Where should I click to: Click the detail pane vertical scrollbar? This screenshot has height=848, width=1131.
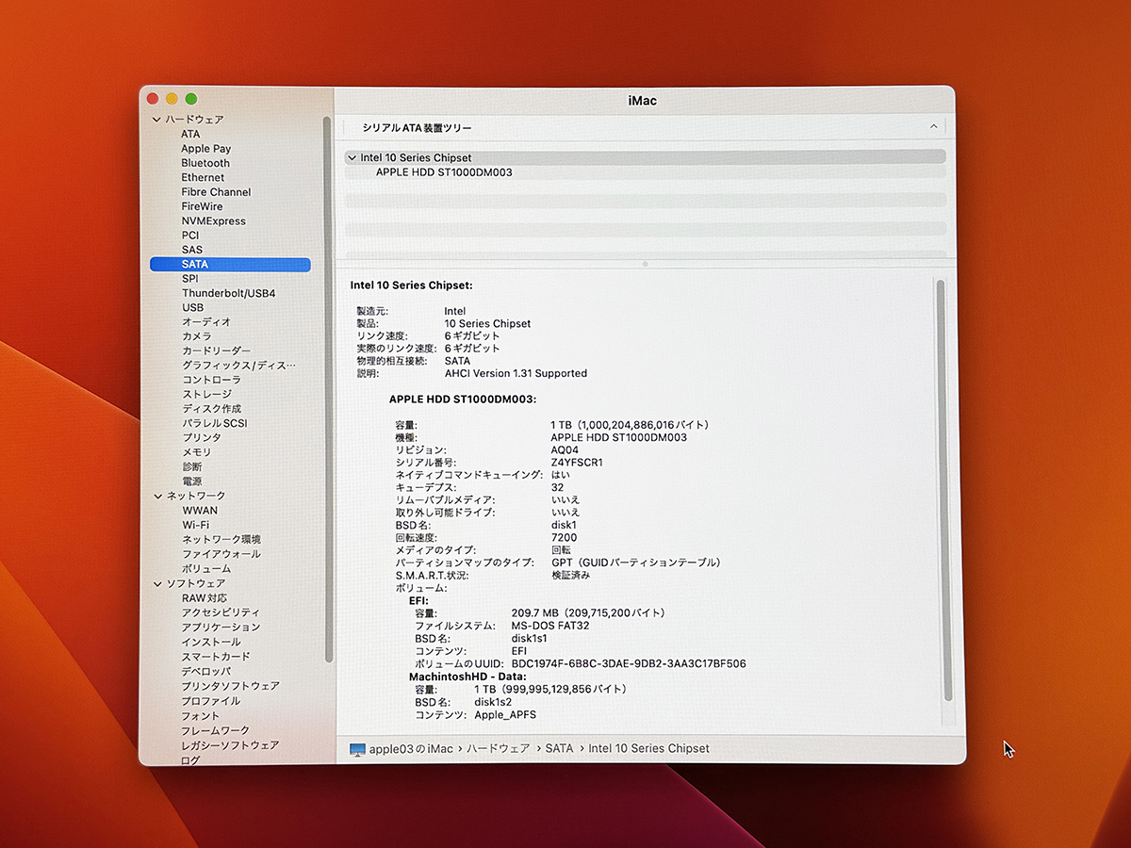944,490
